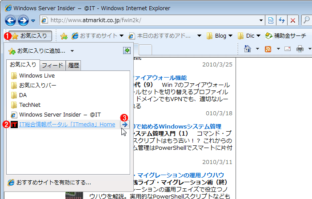Open the DA folder
This screenshot has height=199, width=312.
[19, 95]
